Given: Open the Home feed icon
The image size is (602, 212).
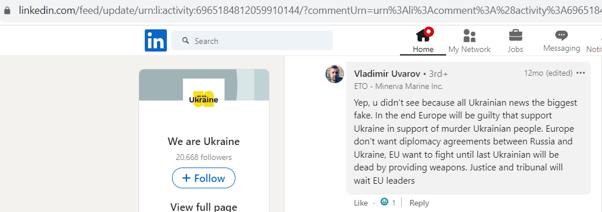Looking at the screenshot, I should [424, 35].
